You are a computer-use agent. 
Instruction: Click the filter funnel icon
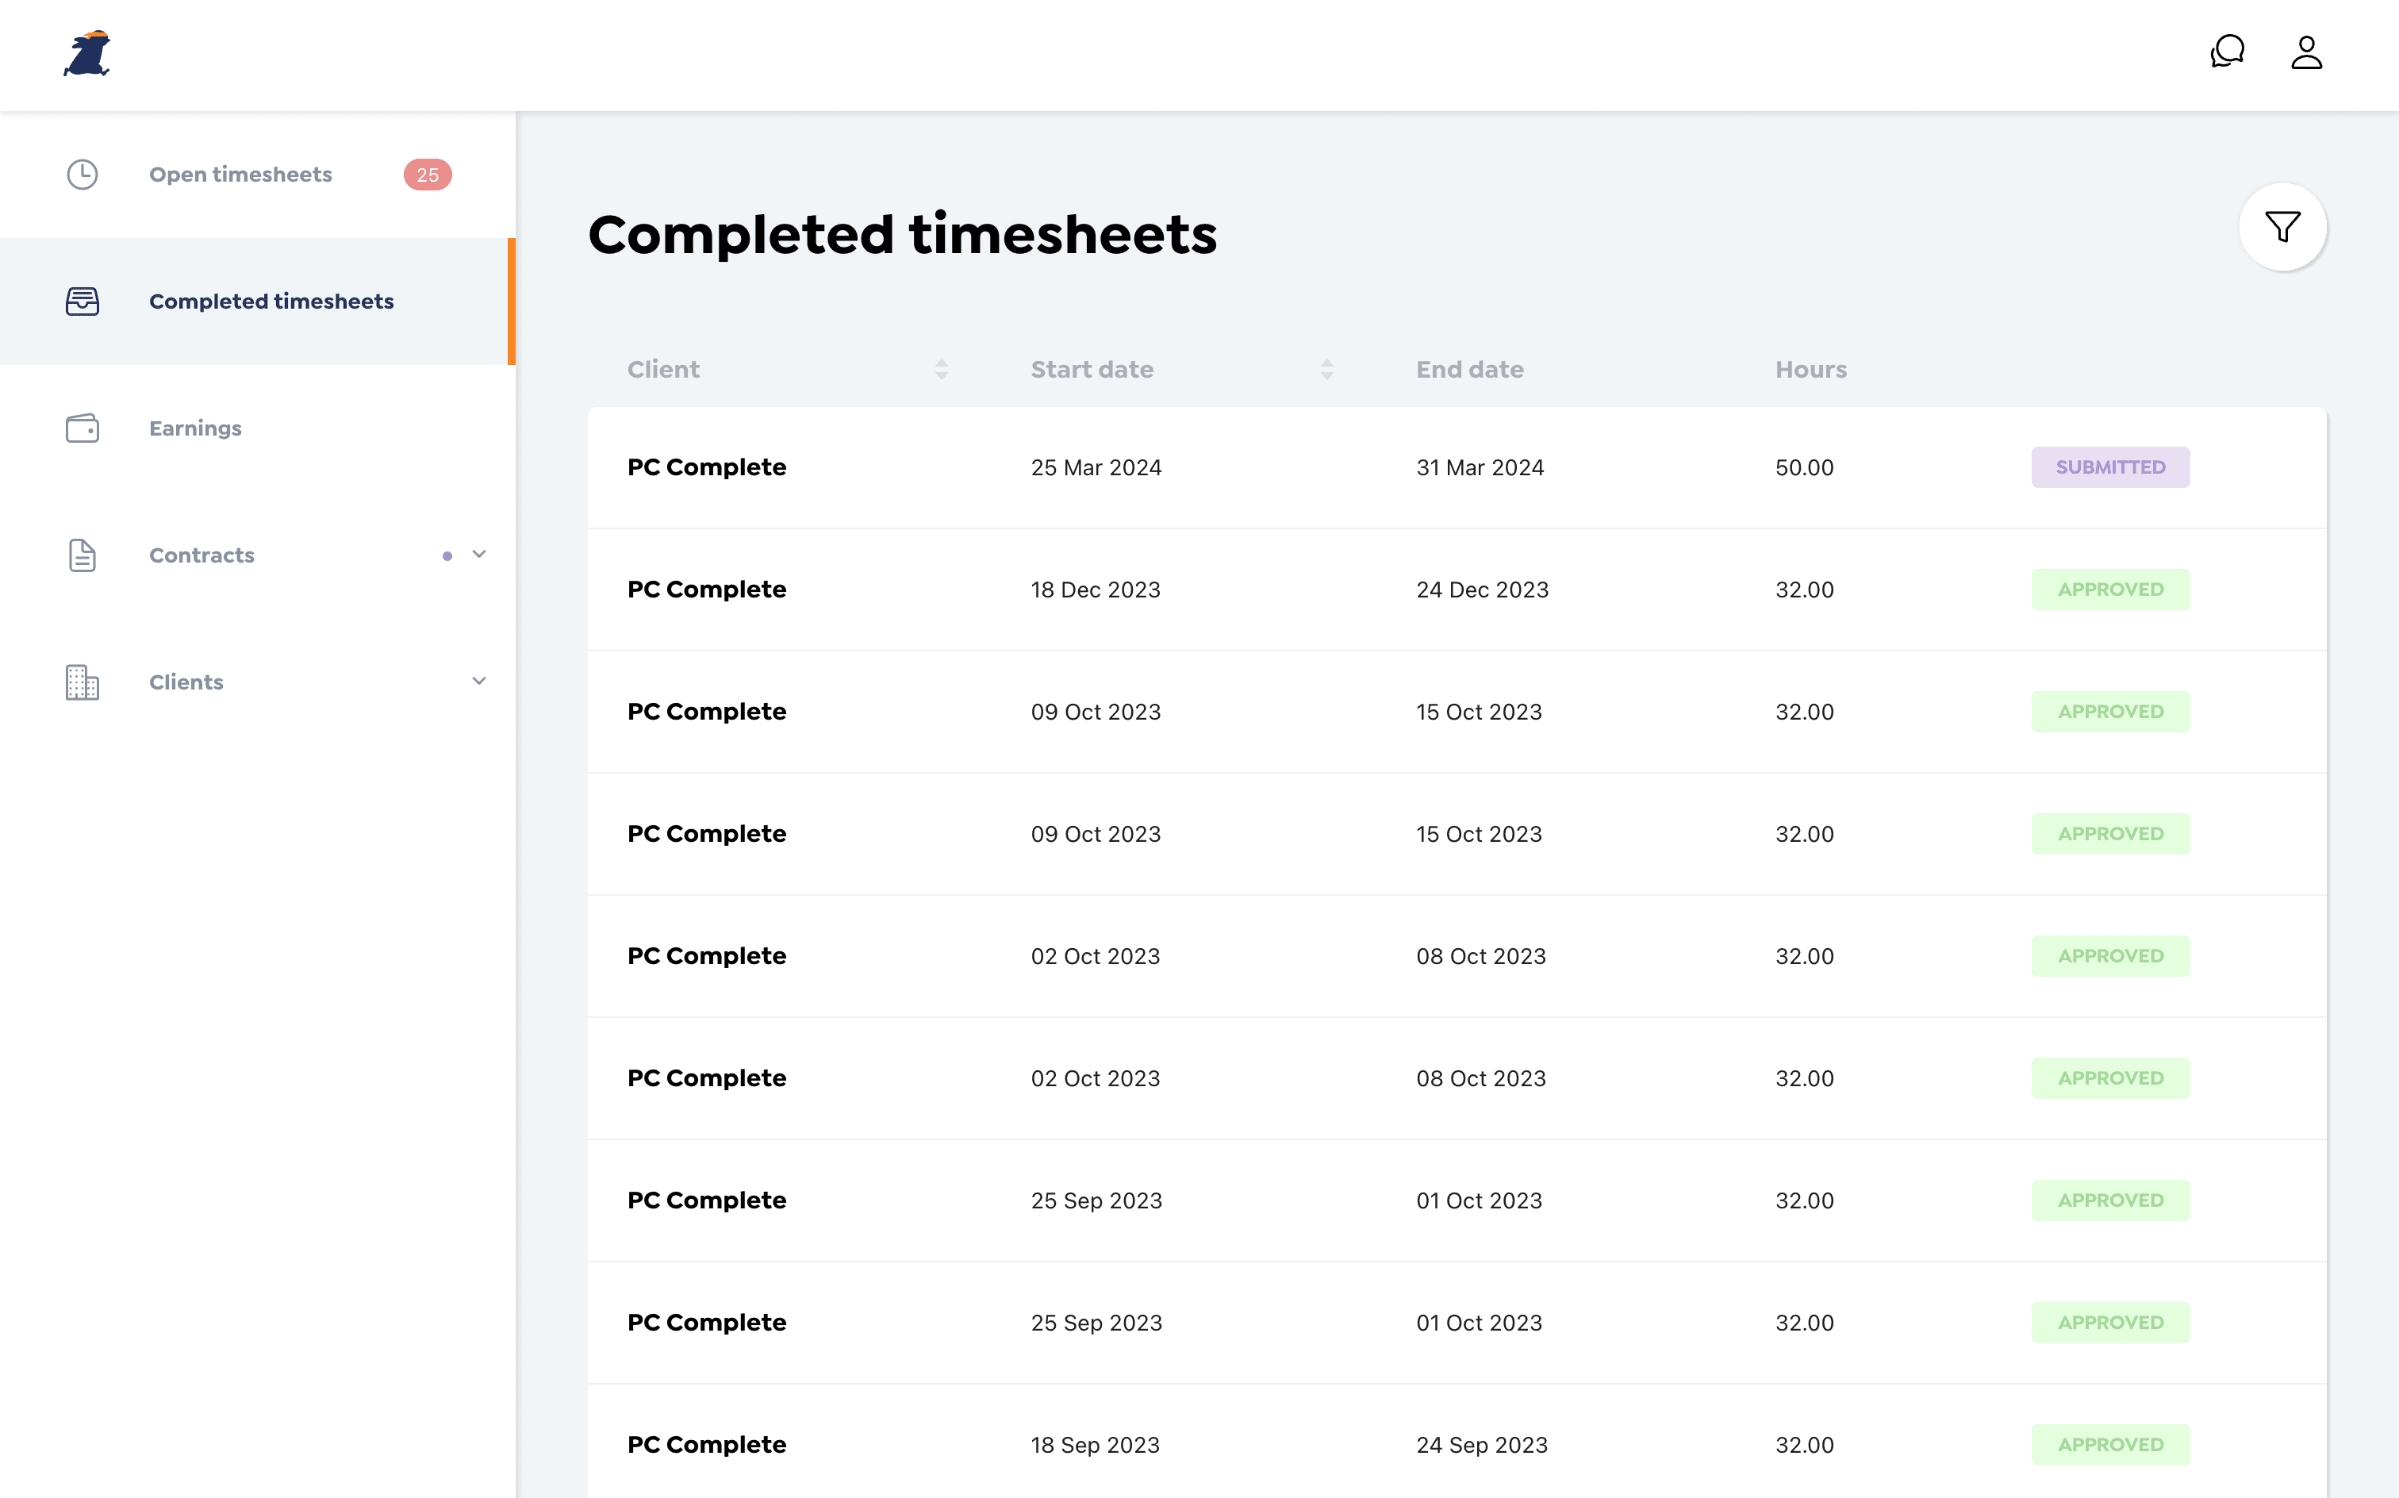click(x=2282, y=227)
